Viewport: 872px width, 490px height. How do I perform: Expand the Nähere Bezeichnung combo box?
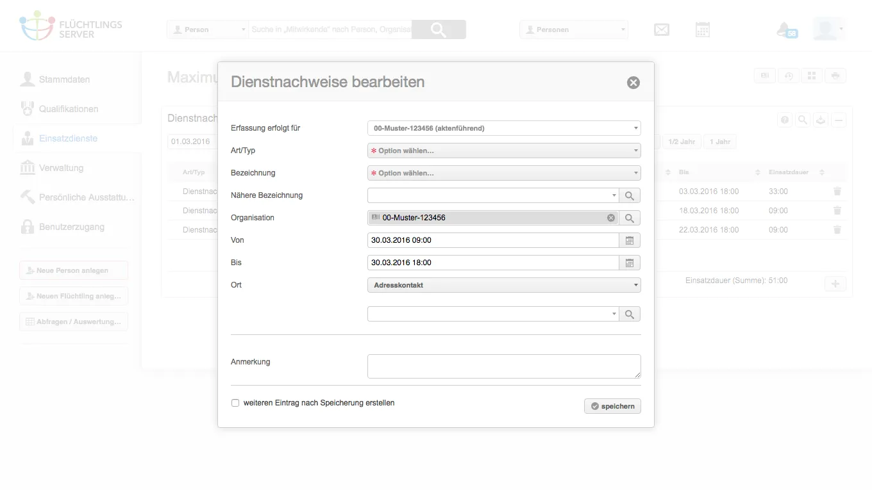pyautogui.click(x=614, y=195)
